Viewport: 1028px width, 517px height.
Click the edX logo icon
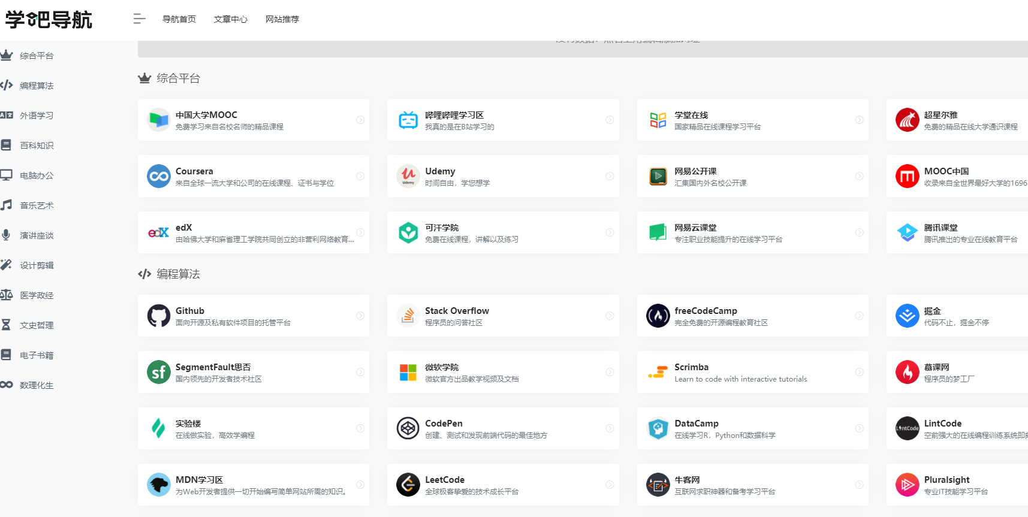159,232
